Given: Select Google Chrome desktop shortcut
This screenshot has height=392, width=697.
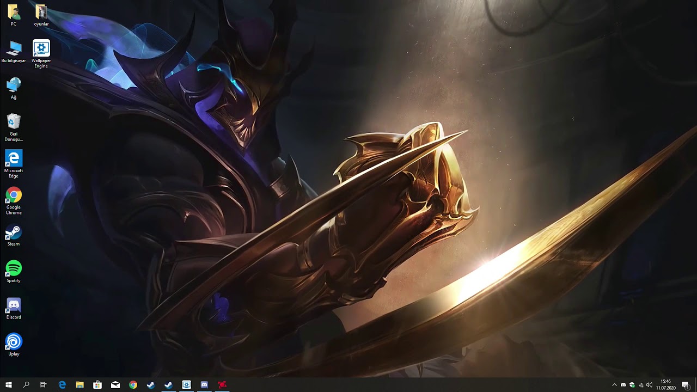Looking at the screenshot, I should coord(14,201).
